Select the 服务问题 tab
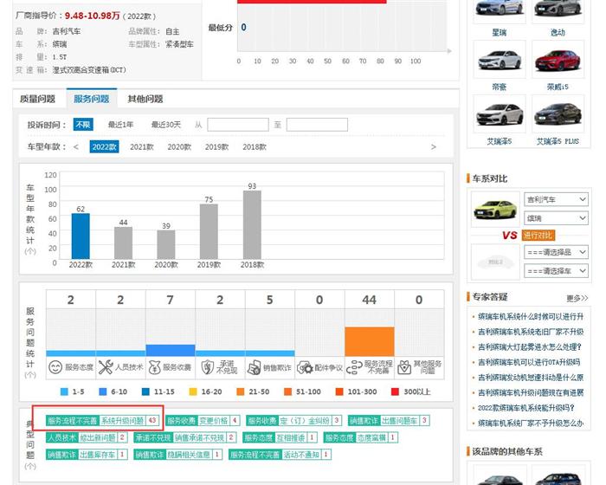The image size is (606, 485). 92,99
